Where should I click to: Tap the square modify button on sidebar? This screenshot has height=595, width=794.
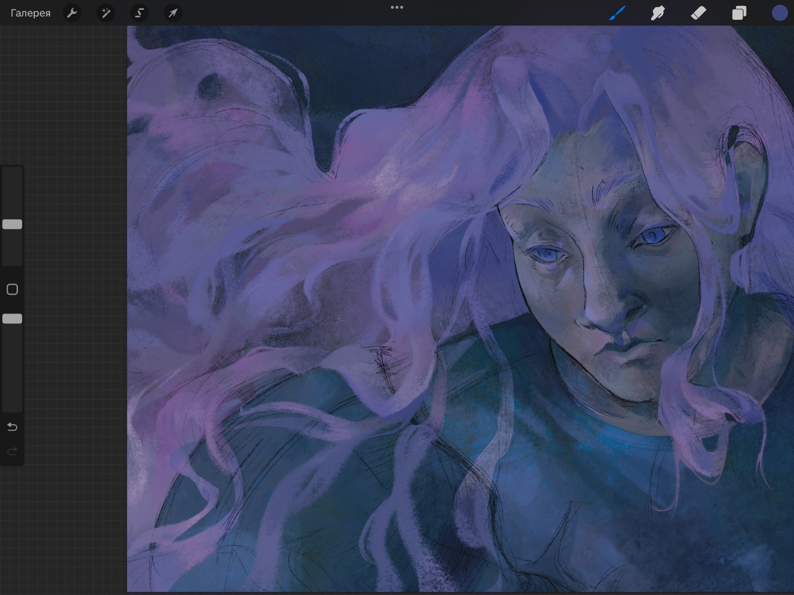click(x=12, y=289)
